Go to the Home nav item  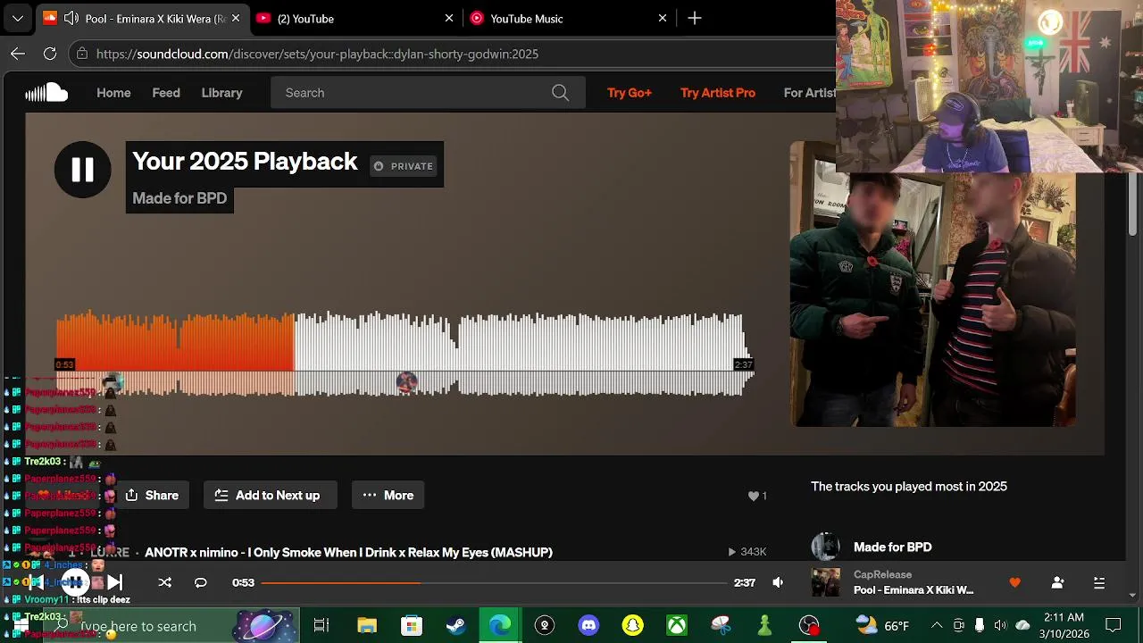click(113, 93)
